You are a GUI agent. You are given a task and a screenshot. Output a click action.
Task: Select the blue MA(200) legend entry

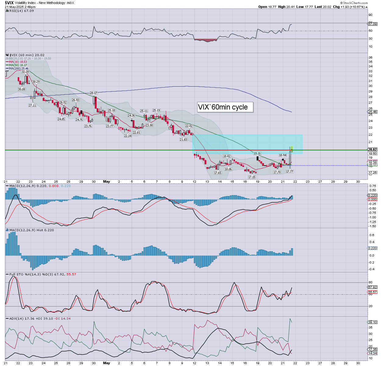coord(18,69)
